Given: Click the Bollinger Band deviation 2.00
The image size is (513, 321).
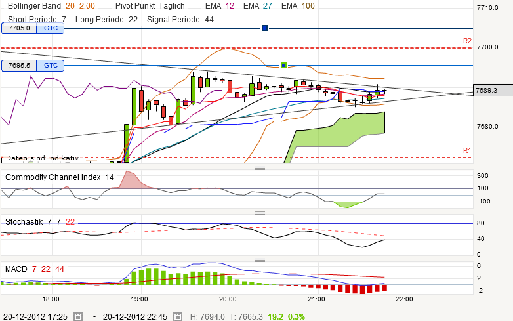Looking at the screenshot, I should pos(87,6).
